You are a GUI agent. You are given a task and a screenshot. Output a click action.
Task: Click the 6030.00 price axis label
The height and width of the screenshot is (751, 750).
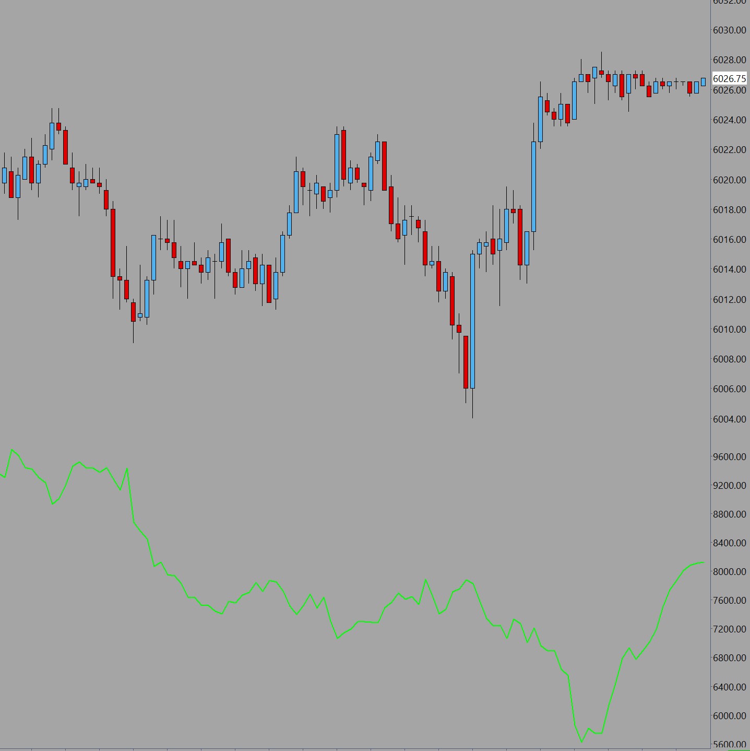click(730, 30)
